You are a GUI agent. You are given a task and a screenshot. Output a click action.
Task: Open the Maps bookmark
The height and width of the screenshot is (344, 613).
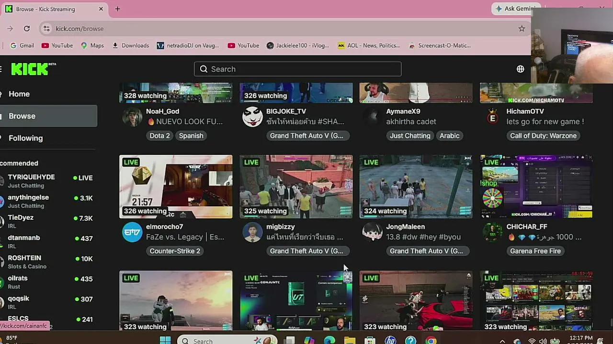tap(92, 45)
